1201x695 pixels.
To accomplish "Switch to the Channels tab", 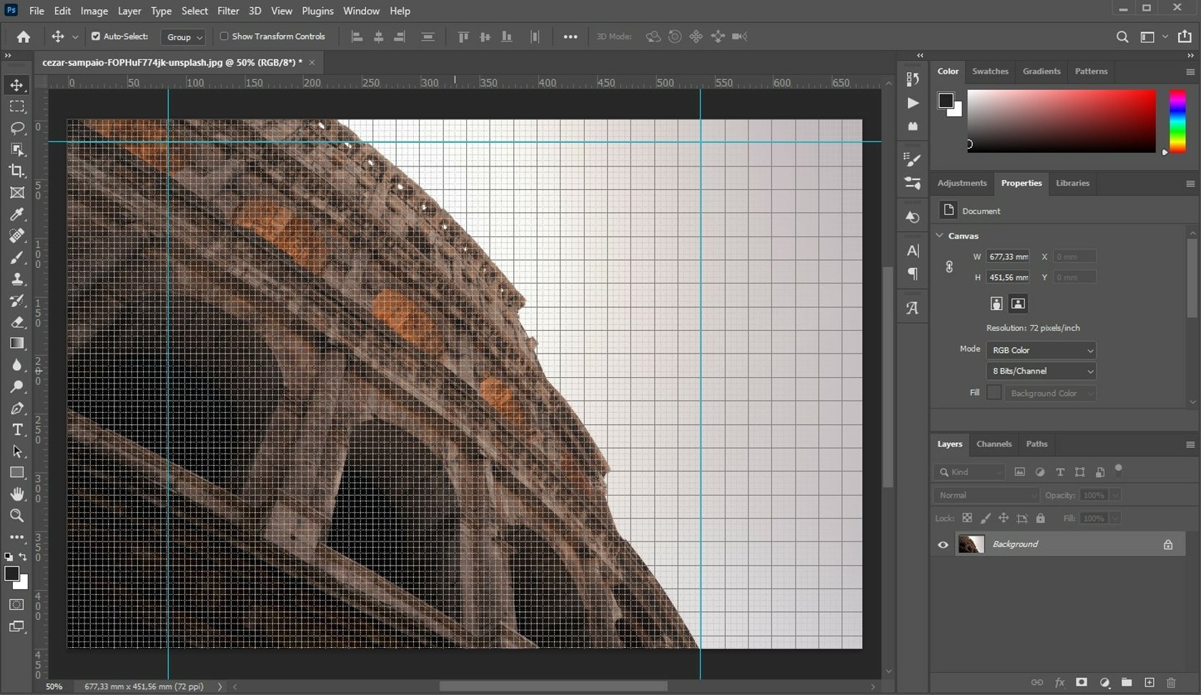I will (994, 444).
